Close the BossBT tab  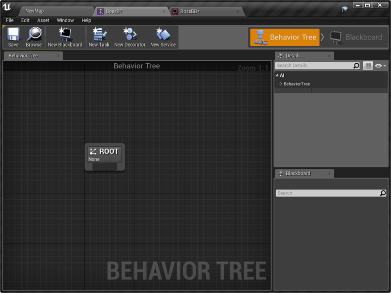[x=164, y=11]
